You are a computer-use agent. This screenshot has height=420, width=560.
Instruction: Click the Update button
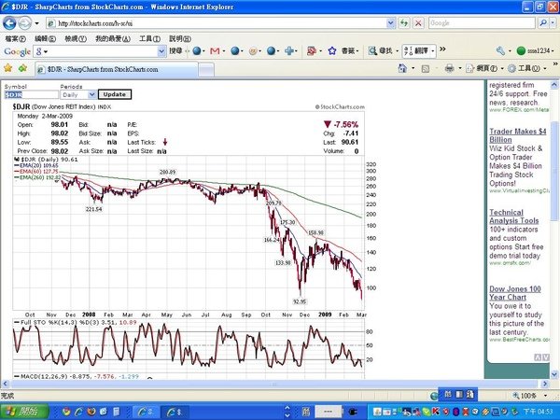pyautogui.click(x=115, y=94)
